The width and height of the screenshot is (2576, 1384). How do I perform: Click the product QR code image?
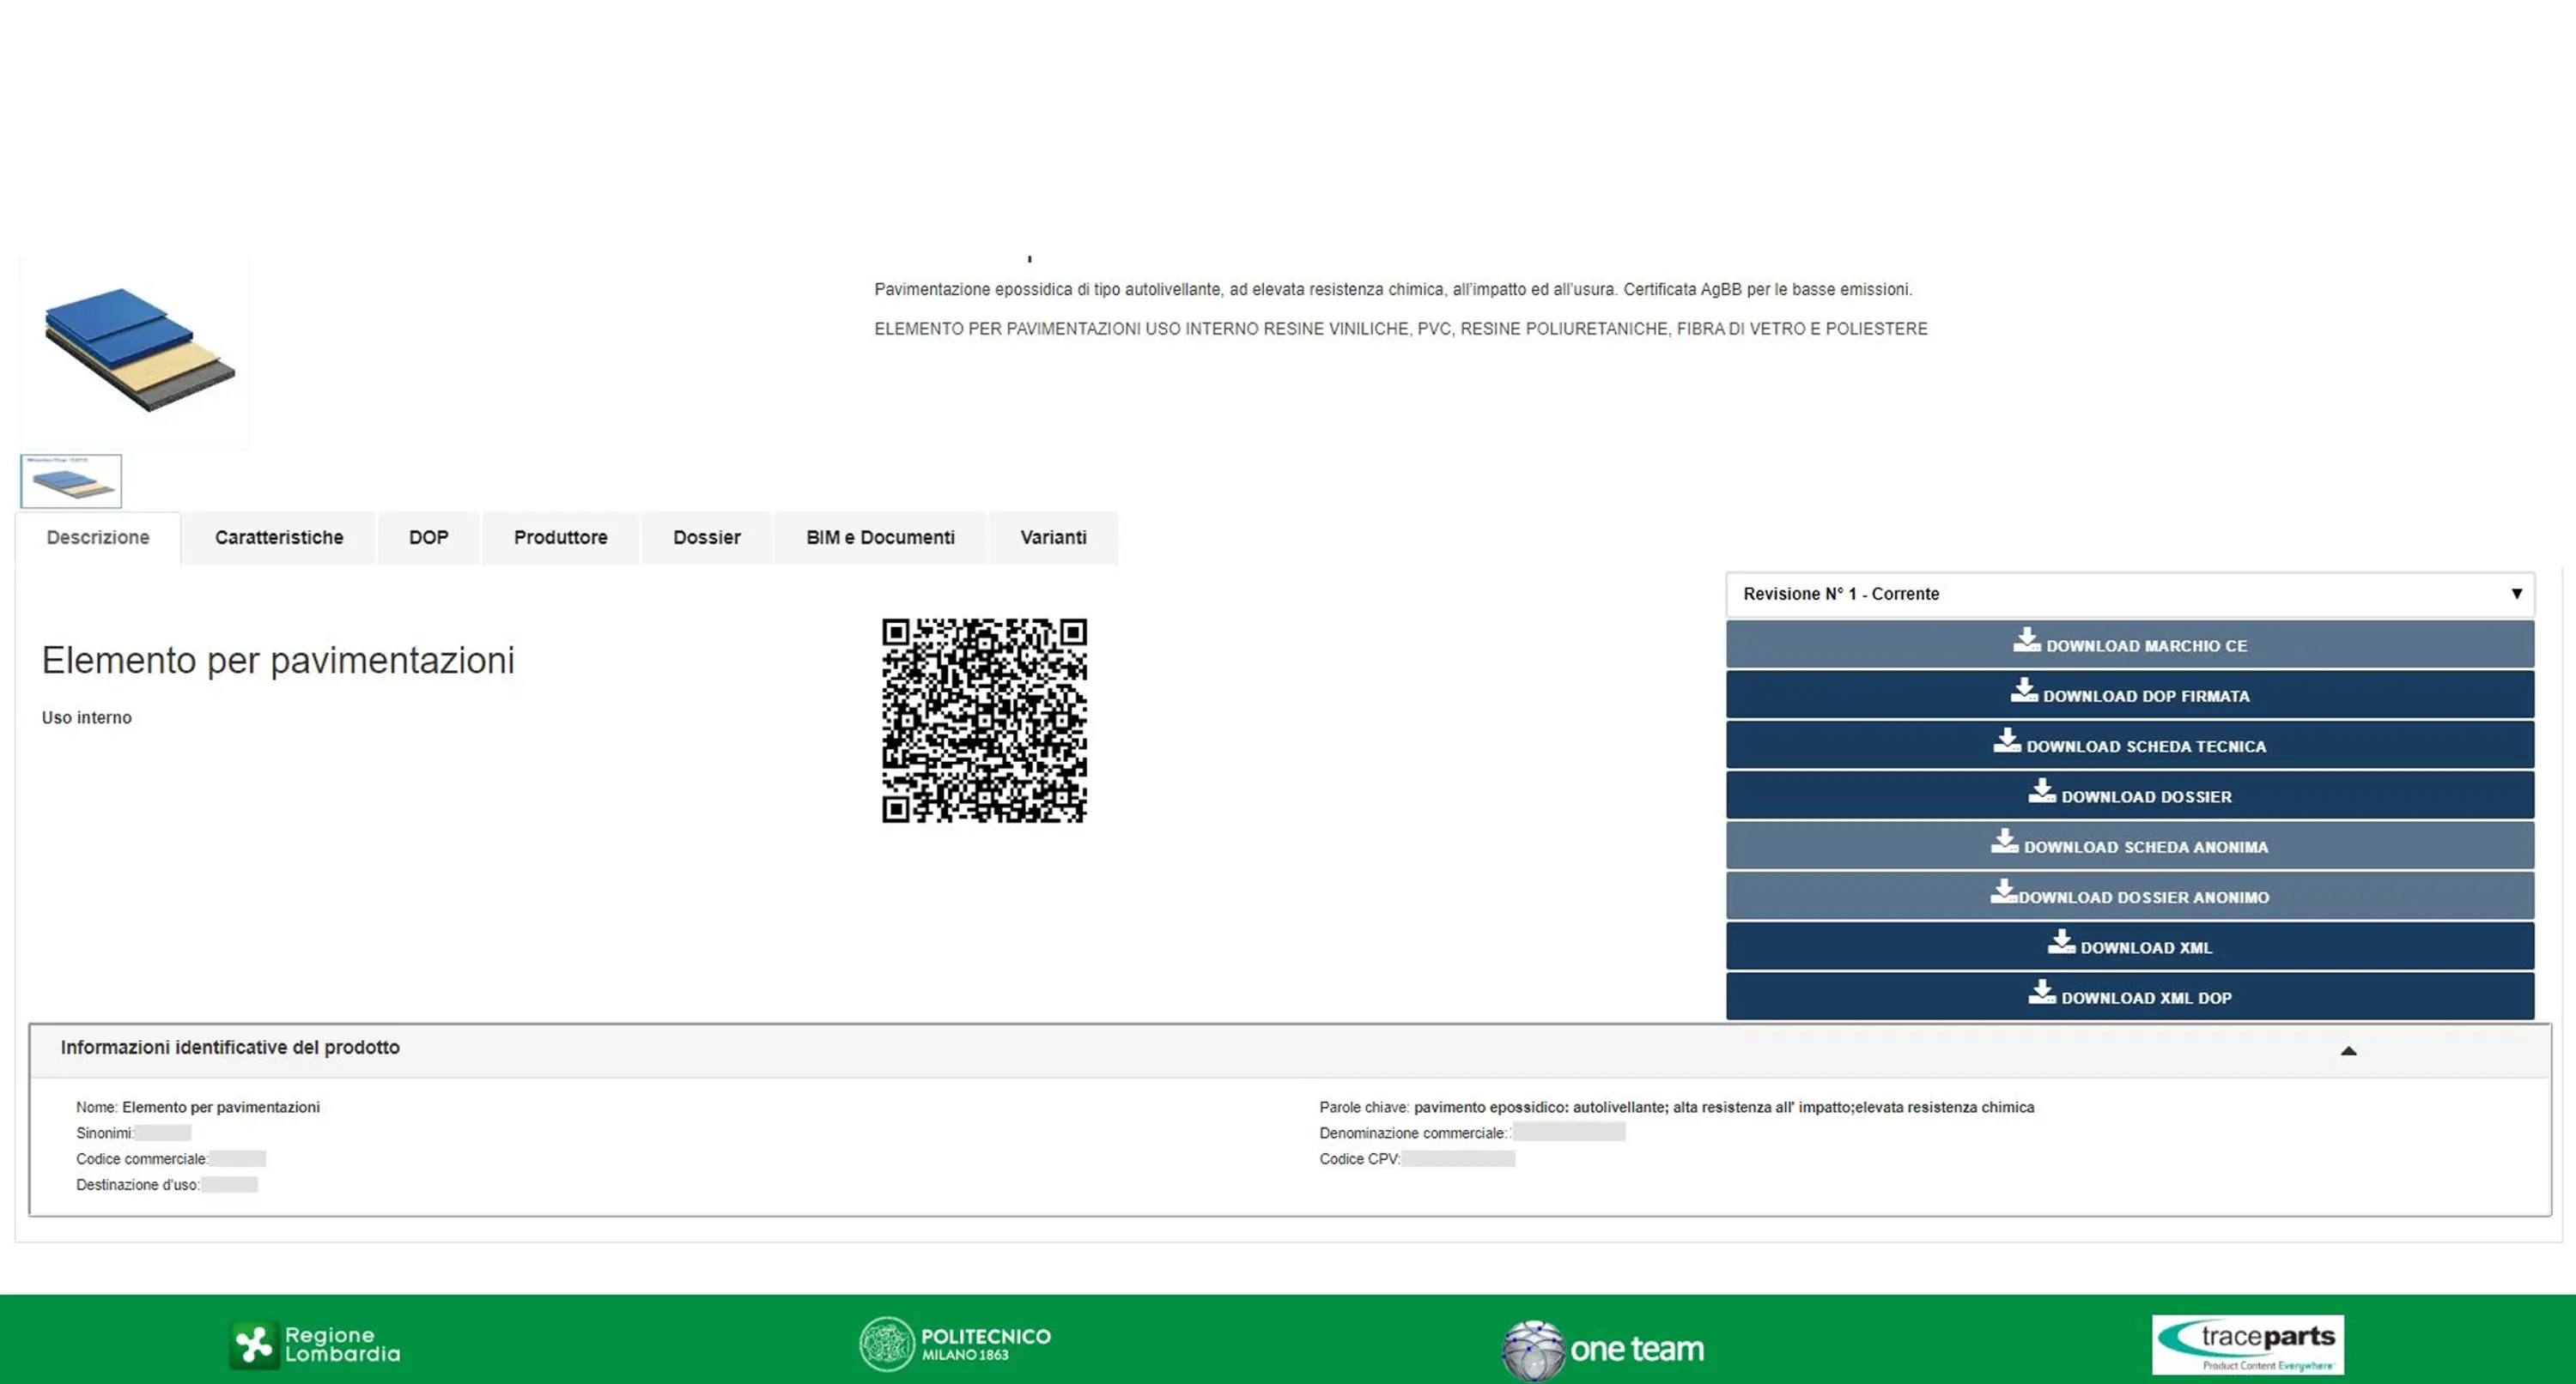984,721
